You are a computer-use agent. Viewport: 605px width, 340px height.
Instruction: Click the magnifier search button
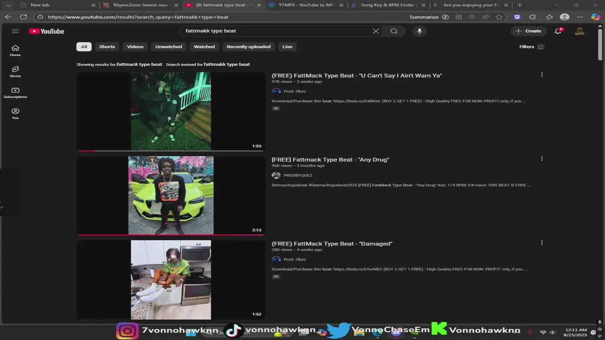(394, 31)
